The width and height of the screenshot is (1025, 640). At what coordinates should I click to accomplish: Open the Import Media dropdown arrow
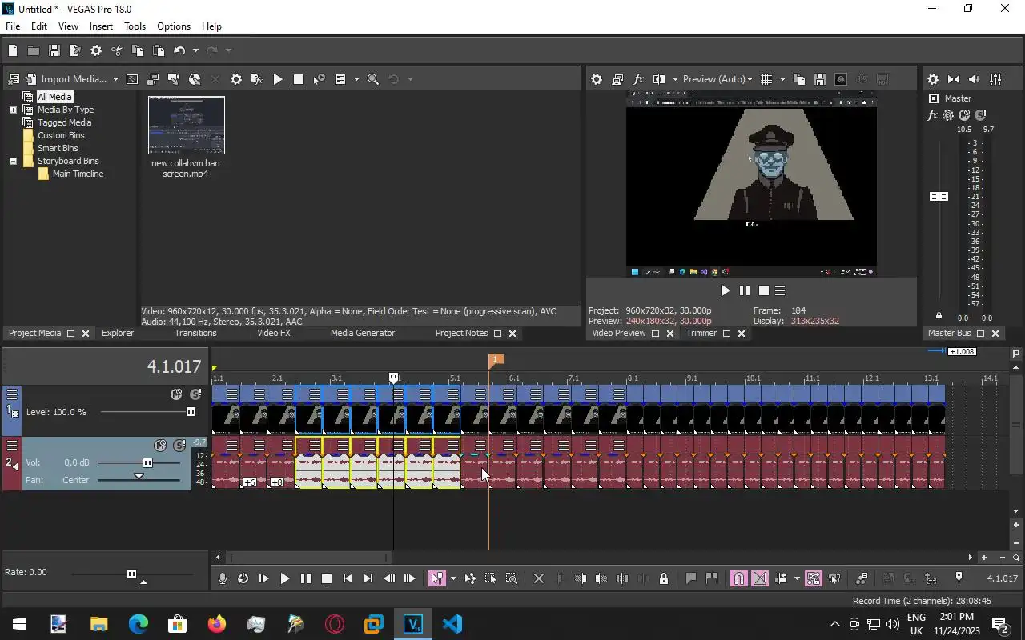[x=115, y=79]
